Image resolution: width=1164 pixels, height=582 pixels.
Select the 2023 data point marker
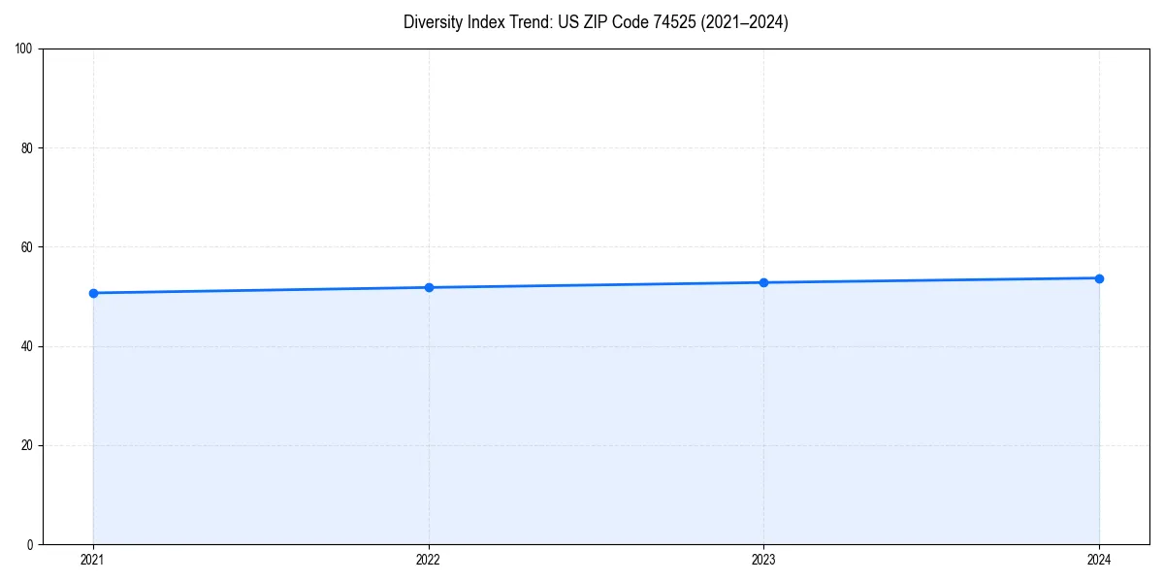[x=764, y=281]
